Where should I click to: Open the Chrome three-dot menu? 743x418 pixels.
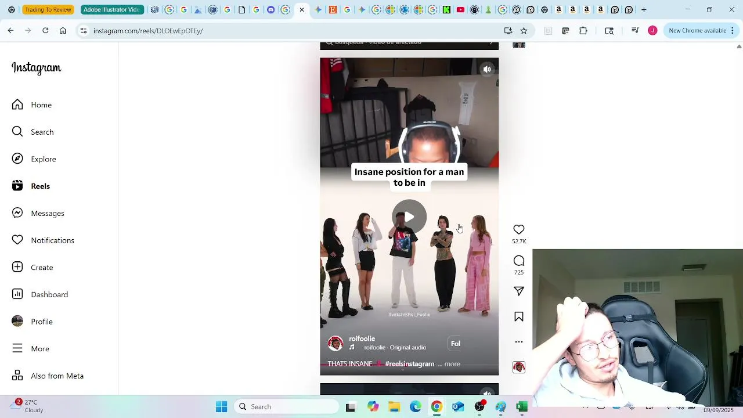(734, 31)
